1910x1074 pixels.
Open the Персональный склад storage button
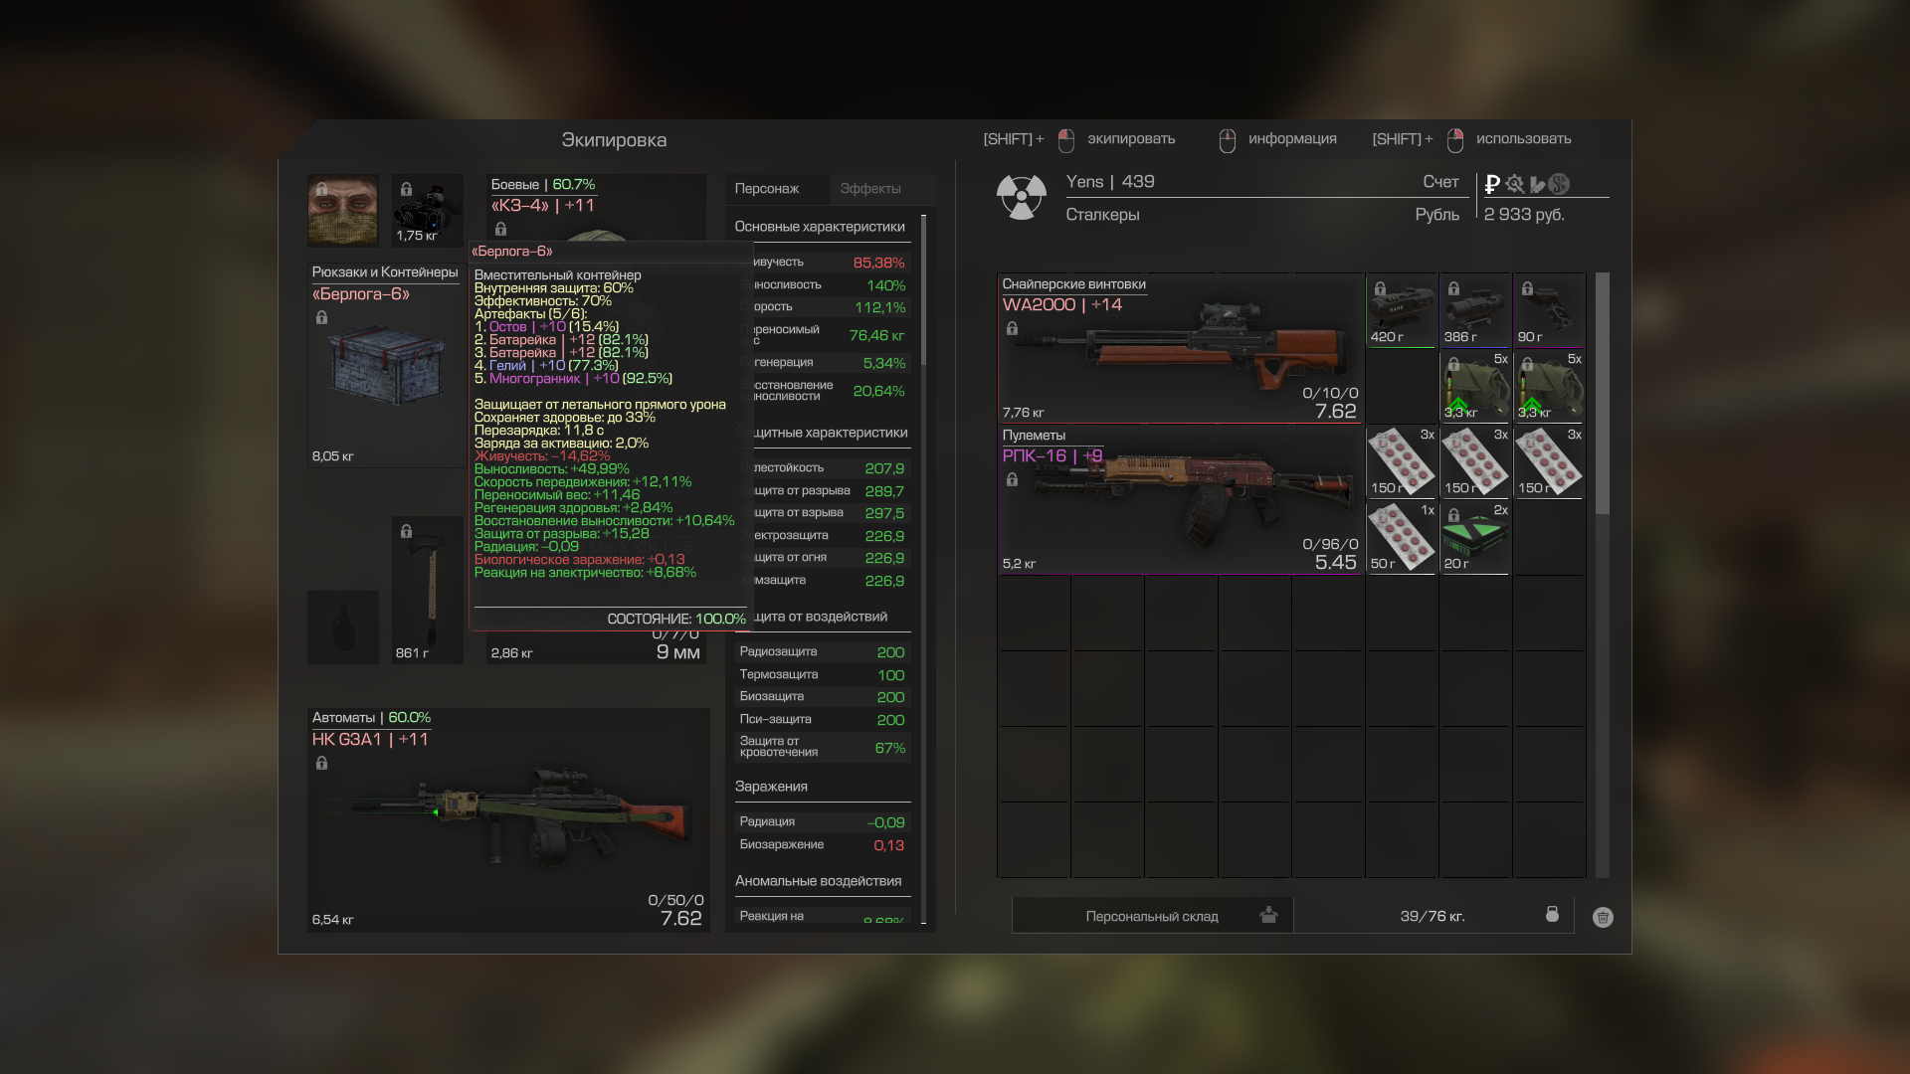tap(1152, 916)
